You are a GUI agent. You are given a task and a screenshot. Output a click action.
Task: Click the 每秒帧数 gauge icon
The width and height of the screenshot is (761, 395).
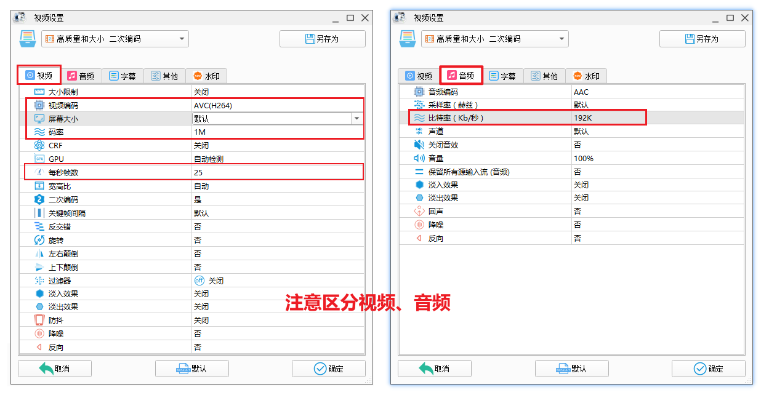tap(39, 172)
